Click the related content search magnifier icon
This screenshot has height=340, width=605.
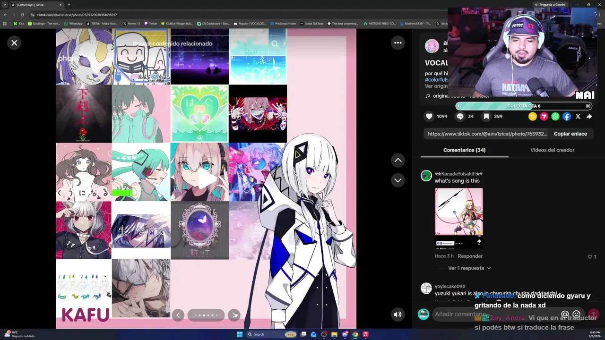275,43
